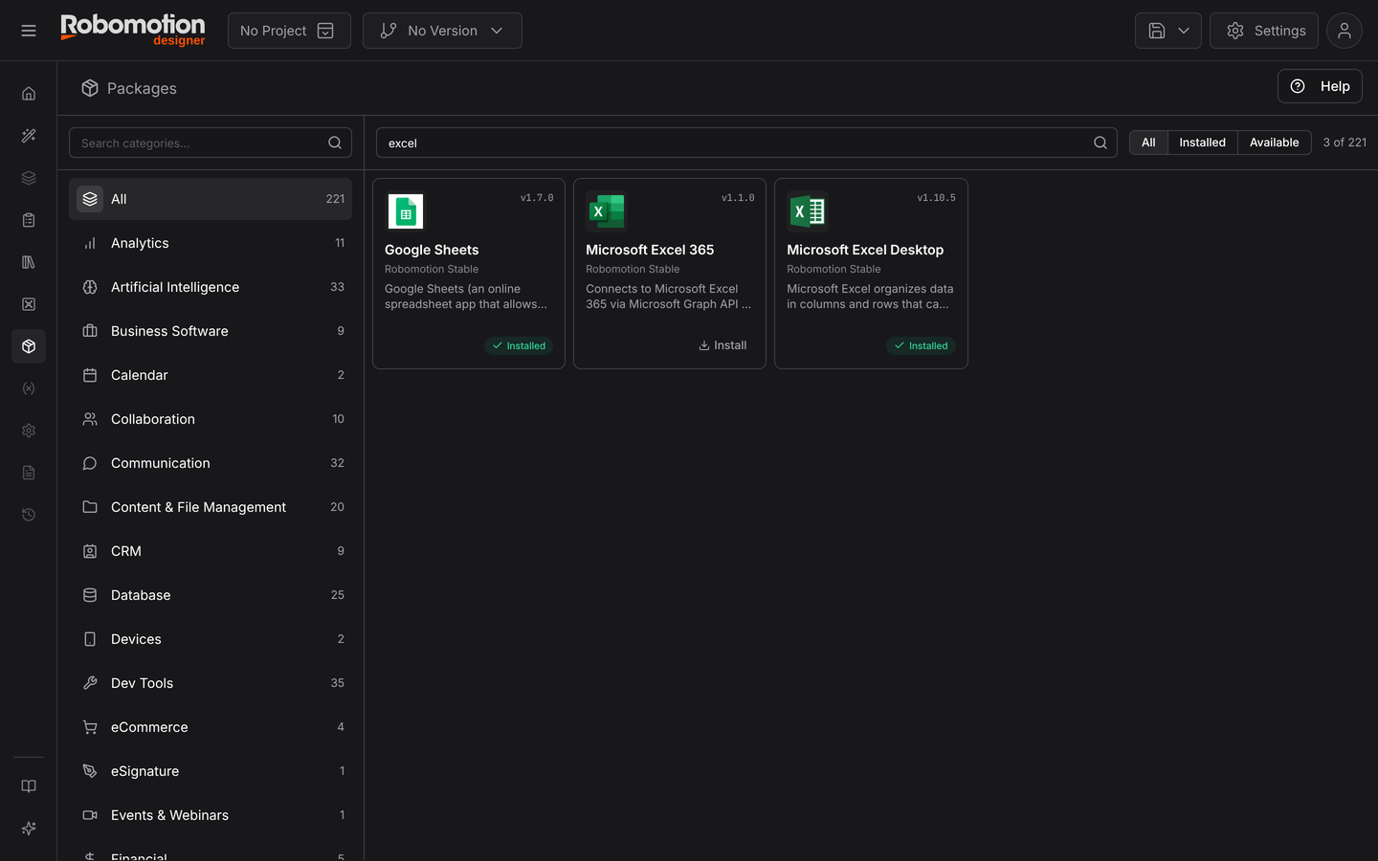Switch to the Installed filter tab
This screenshot has height=861, width=1378.
pos(1202,143)
